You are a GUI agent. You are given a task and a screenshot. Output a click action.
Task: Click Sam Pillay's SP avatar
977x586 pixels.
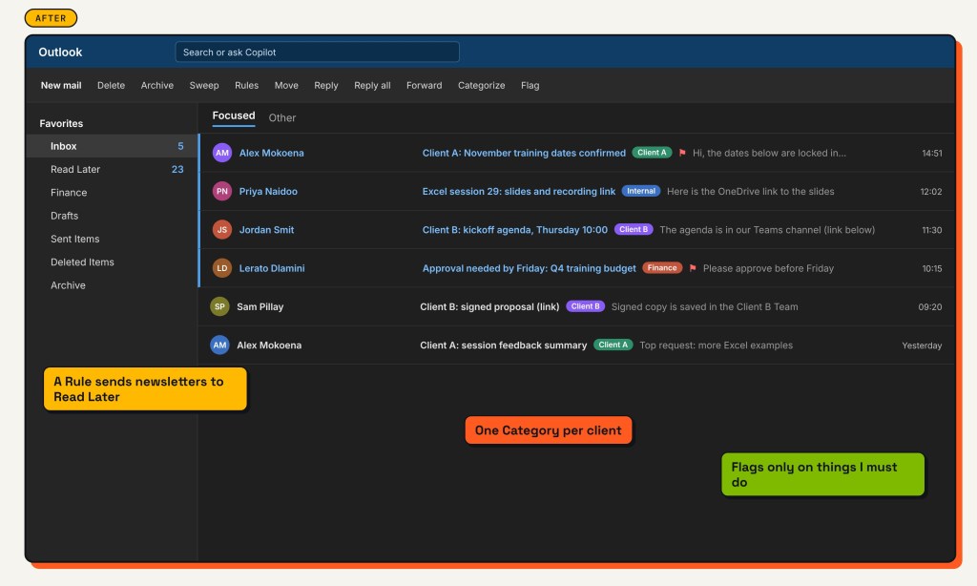(x=219, y=306)
